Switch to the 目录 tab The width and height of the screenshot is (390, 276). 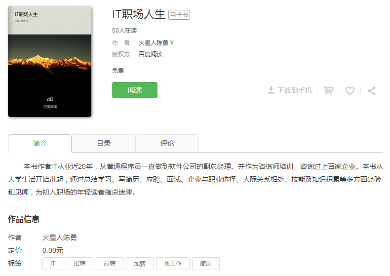[104, 144]
